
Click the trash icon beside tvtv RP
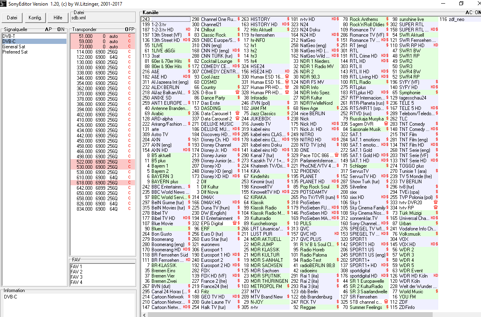tap(435, 207)
